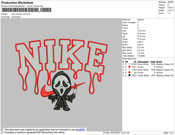
Task: Click the Height value '4.55 in'
Action: [x=170, y=8]
